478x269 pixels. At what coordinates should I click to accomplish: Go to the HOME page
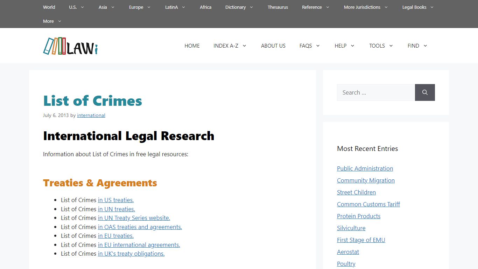[x=192, y=46]
